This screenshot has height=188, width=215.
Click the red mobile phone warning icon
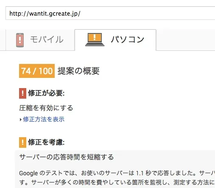20,40
